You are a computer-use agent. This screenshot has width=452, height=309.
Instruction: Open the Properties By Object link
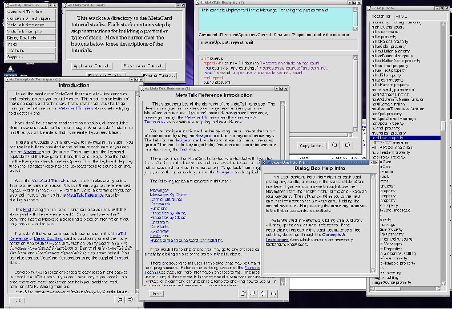(x=168, y=218)
